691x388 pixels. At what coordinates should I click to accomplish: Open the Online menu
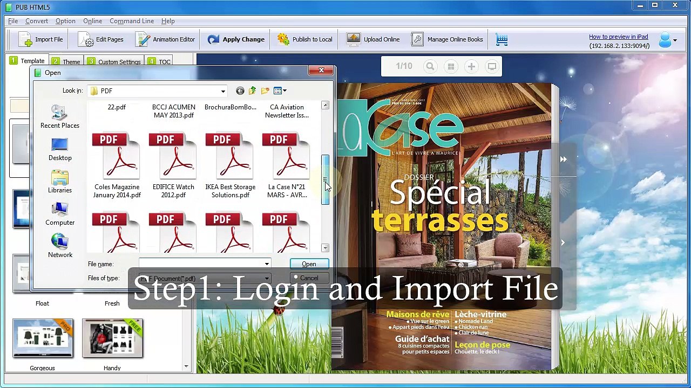92,21
